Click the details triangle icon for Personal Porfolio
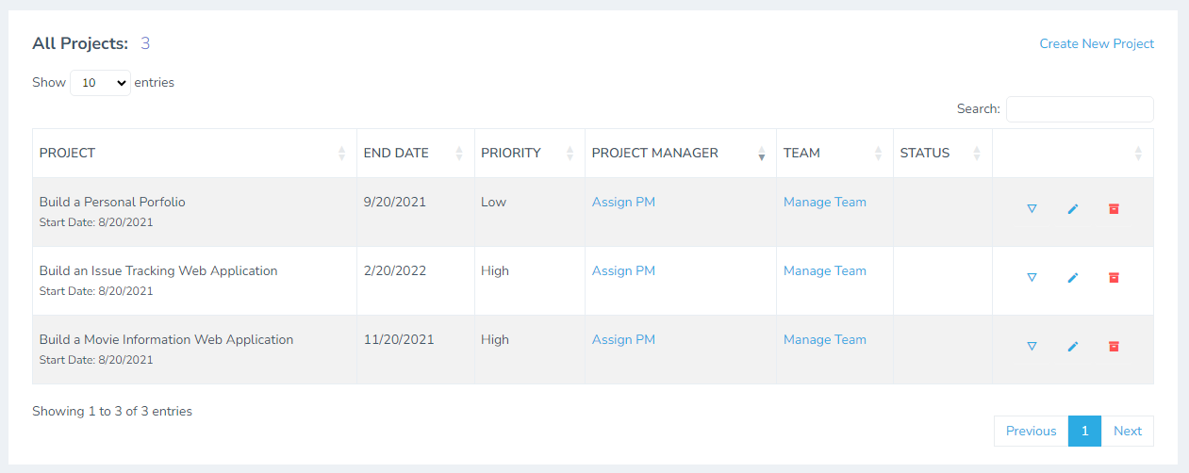The width and height of the screenshot is (1189, 473). pyautogui.click(x=1032, y=208)
